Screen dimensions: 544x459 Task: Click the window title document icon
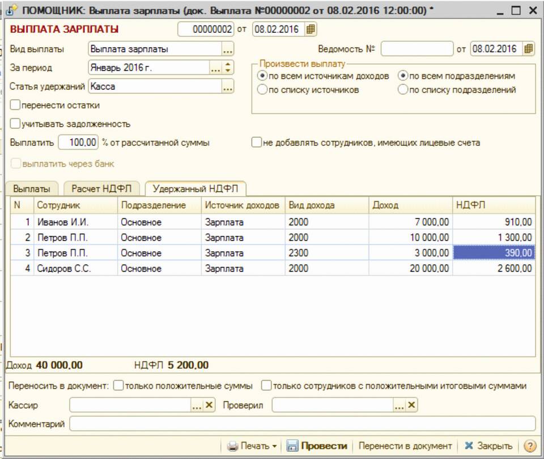coord(12,10)
